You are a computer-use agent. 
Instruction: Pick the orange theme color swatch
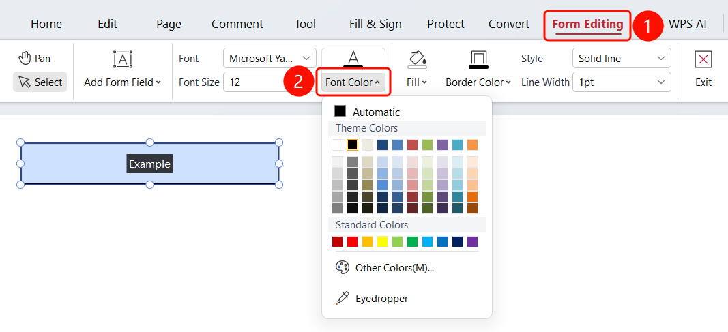tap(472, 145)
